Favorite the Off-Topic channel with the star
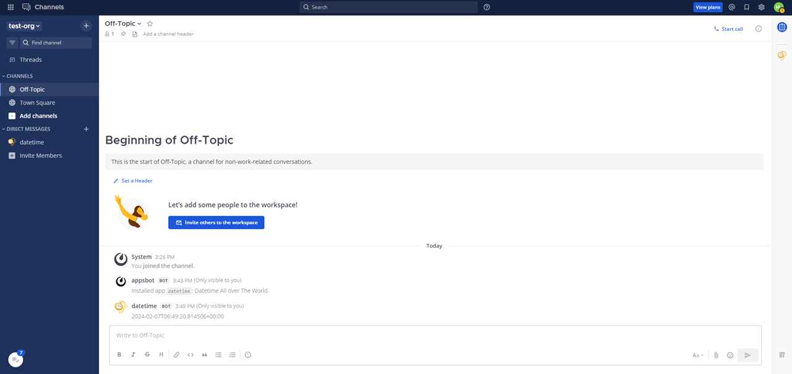Image resolution: width=792 pixels, height=374 pixels. pyautogui.click(x=149, y=23)
